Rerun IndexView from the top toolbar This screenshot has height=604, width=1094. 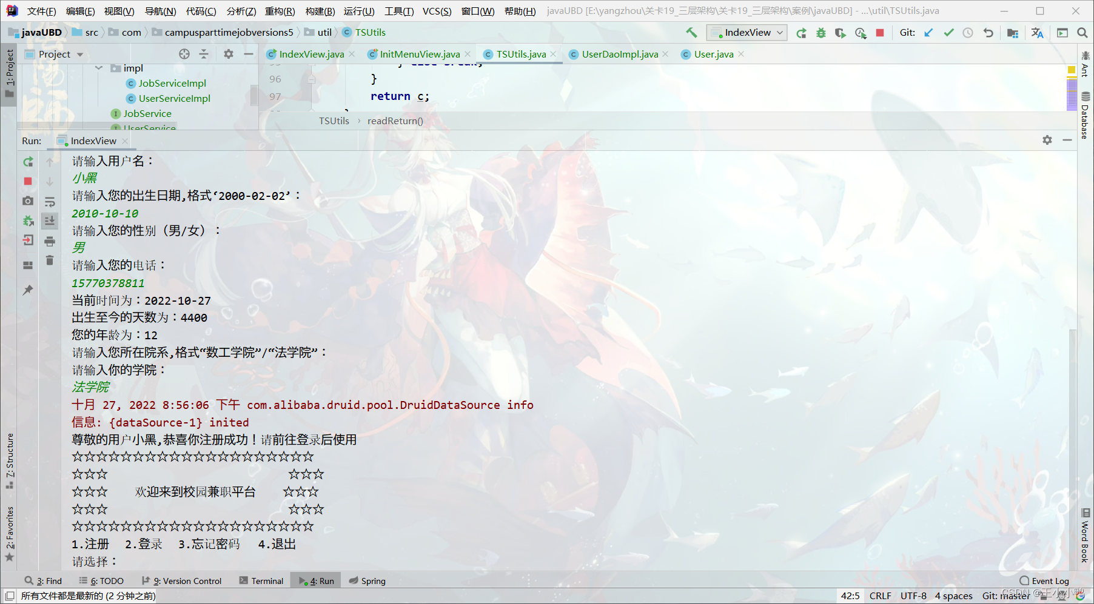(801, 33)
